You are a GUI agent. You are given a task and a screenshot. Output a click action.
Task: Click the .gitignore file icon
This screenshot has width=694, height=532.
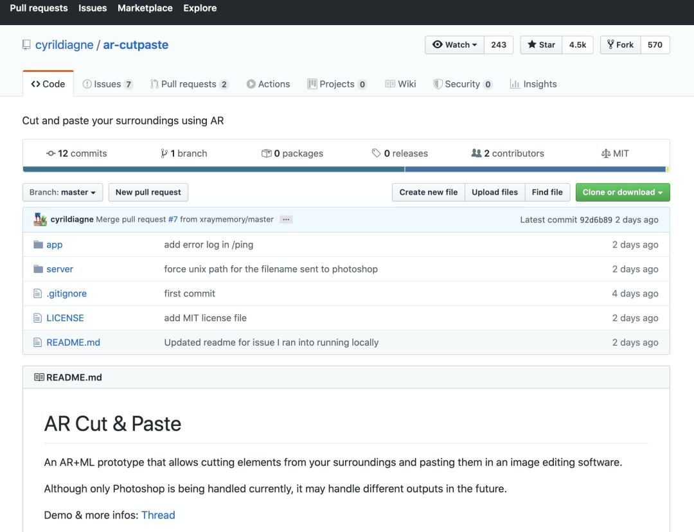pyautogui.click(x=38, y=294)
